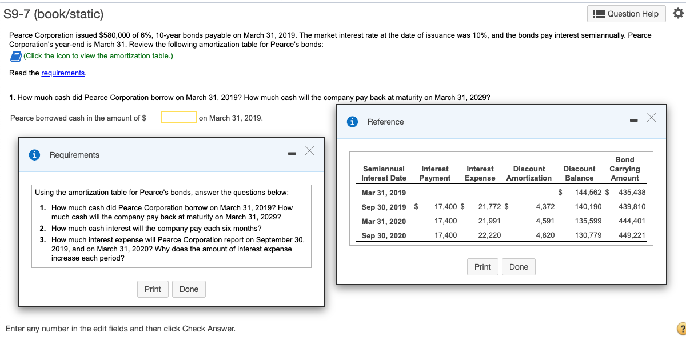Select the Mar 31, 2020 date cell

point(384,221)
